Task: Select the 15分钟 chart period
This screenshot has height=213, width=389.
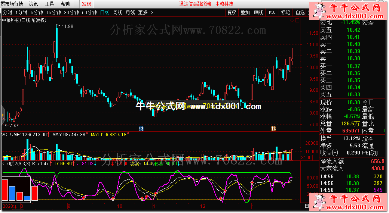Action: point(53,12)
